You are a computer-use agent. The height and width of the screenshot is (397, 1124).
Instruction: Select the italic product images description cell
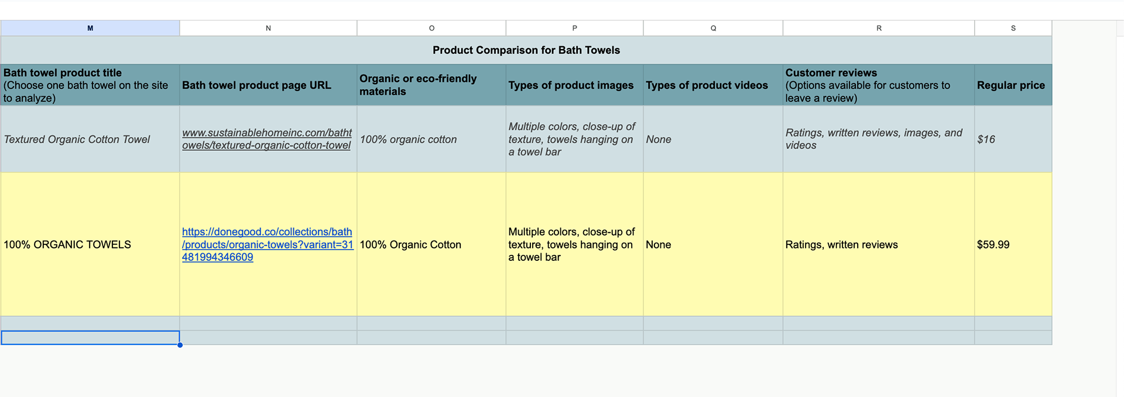pos(574,139)
